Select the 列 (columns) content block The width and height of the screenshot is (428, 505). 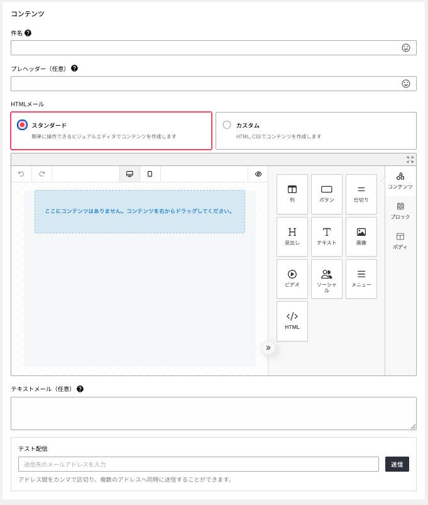[292, 194]
